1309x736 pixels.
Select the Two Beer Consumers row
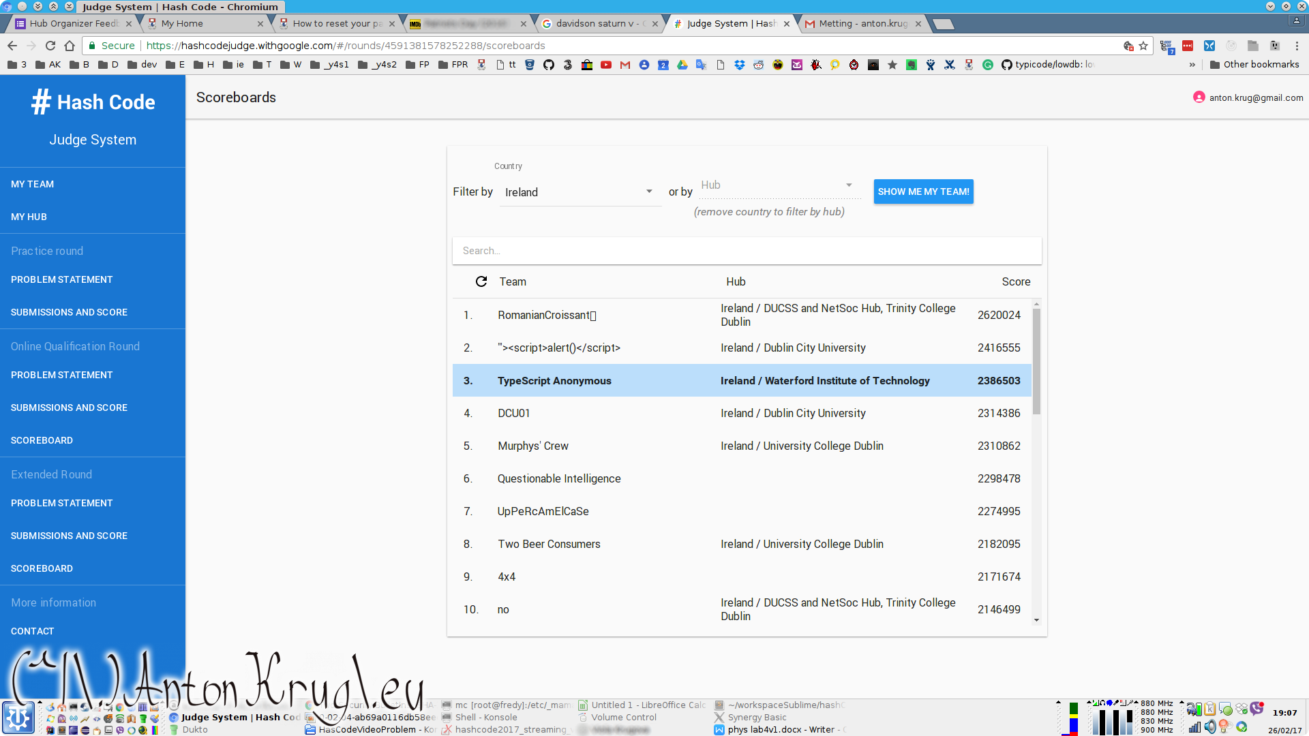click(x=742, y=544)
